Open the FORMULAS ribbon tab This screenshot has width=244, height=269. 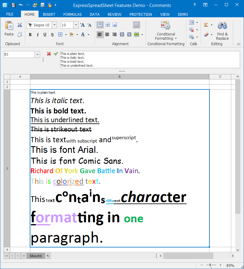72,14
